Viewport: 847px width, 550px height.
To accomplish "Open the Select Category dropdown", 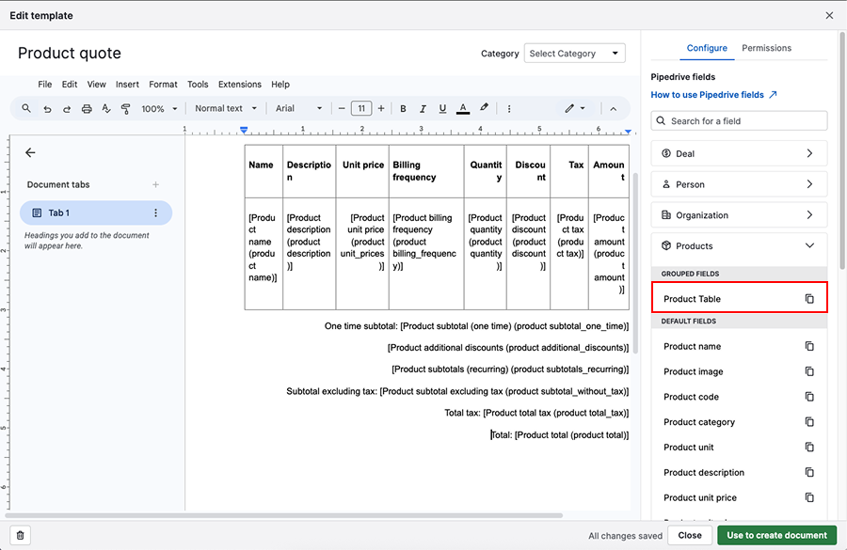I will coord(575,54).
